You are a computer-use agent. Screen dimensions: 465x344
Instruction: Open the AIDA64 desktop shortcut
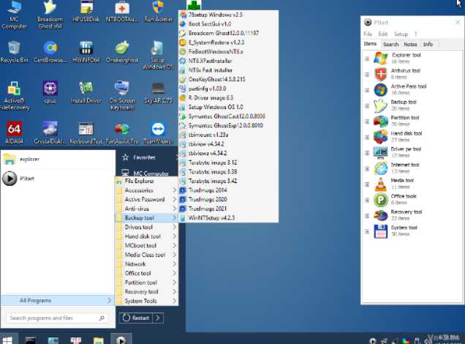point(13,130)
